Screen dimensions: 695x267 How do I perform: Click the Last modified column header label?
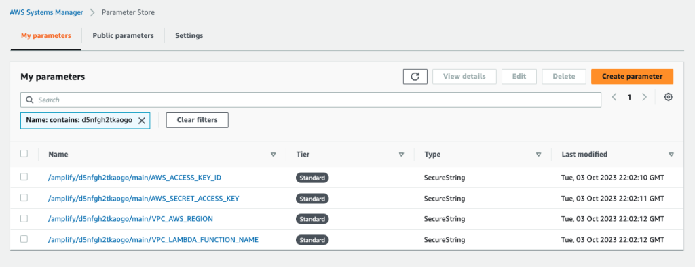(x=584, y=155)
